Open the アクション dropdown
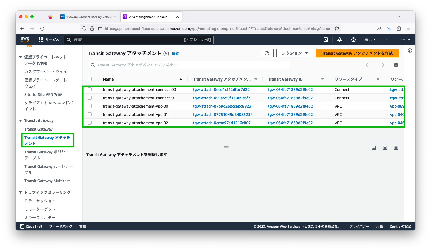This screenshot has height=251, width=431. click(x=295, y=53)
